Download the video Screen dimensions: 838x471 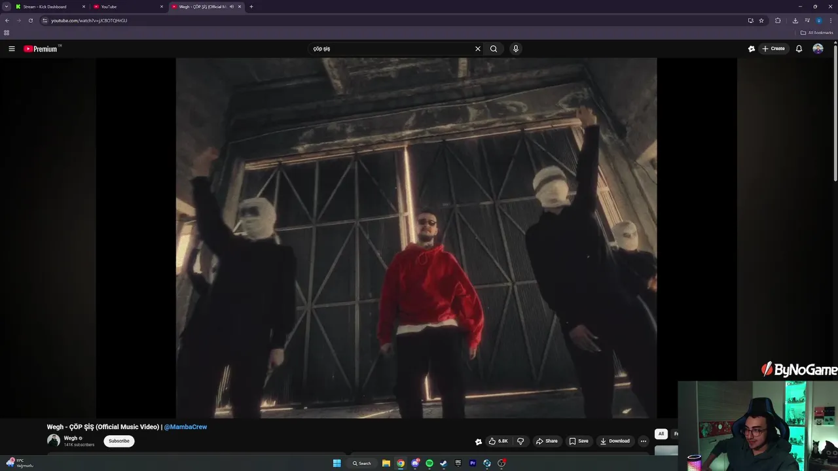(615, 441)
